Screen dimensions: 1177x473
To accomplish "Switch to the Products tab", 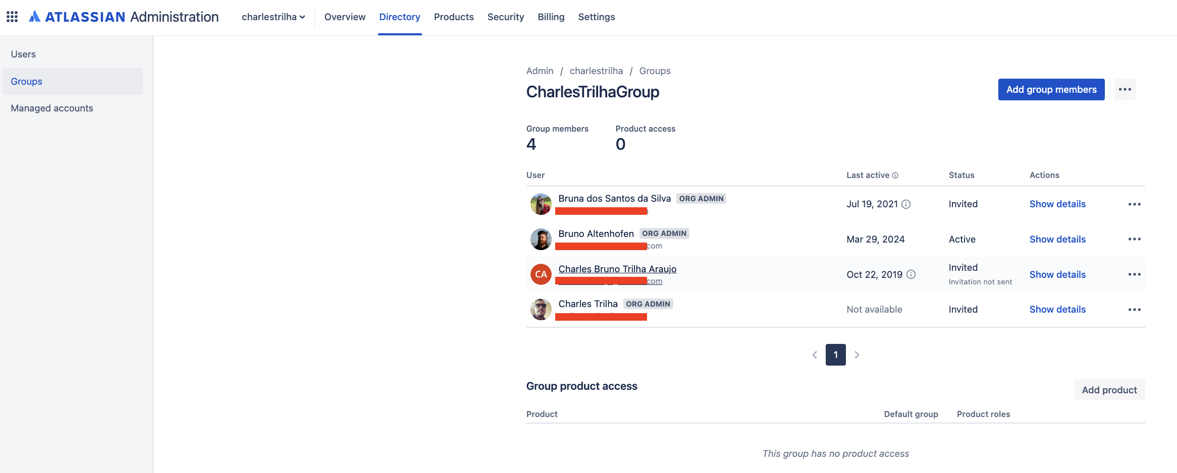I will (454, 17).
